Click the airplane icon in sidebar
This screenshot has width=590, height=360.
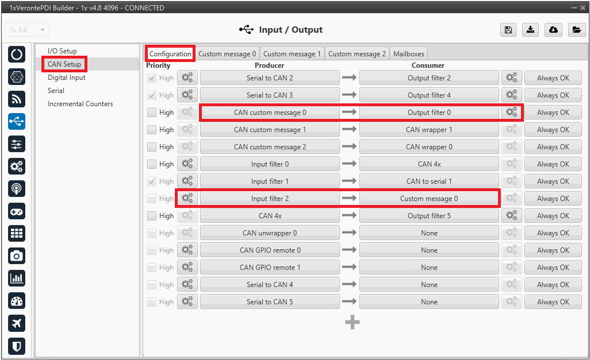(x=17, y=323)
